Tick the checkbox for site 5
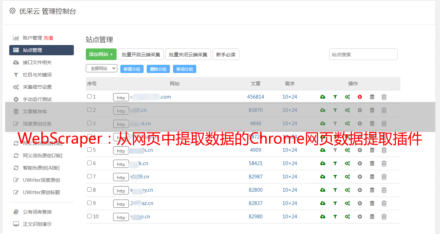Screen dimensions: 440x234 pos(89,150)
